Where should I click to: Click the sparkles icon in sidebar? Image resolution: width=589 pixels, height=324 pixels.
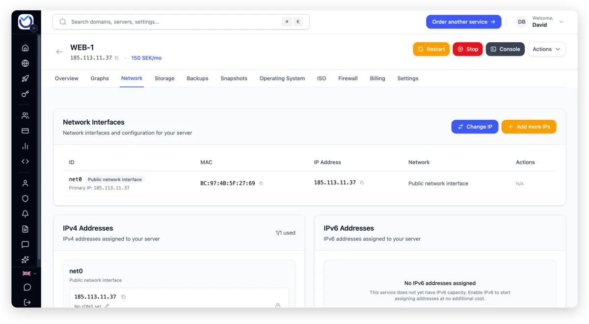(25, 260)
